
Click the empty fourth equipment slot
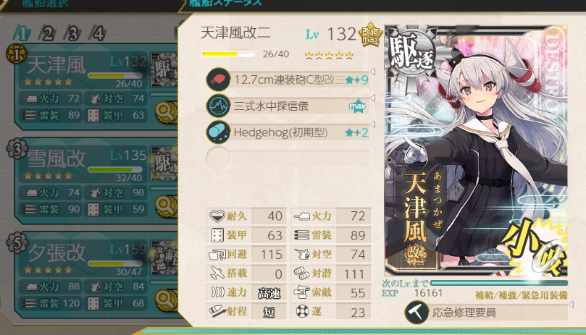click(x=288, y=158)
